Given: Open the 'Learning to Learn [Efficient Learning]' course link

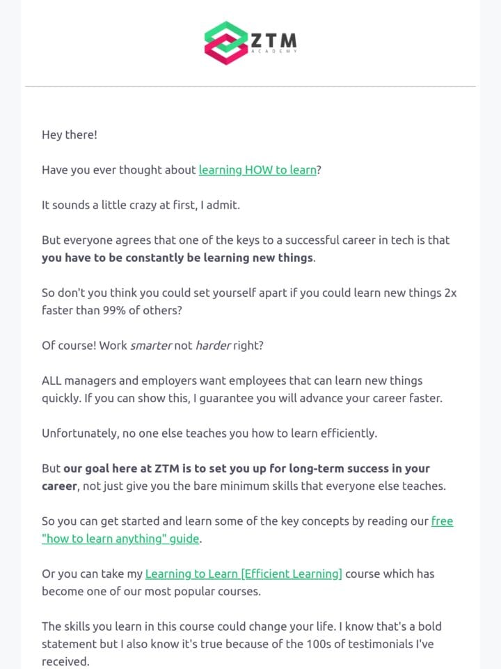Looking at the screenshot, I should click(244, 574).
